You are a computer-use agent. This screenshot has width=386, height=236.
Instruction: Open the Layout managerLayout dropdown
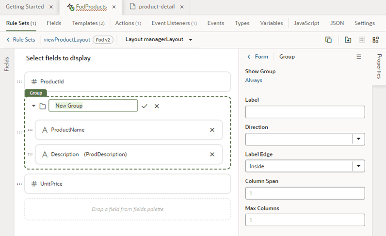click(x=159, y=39)
